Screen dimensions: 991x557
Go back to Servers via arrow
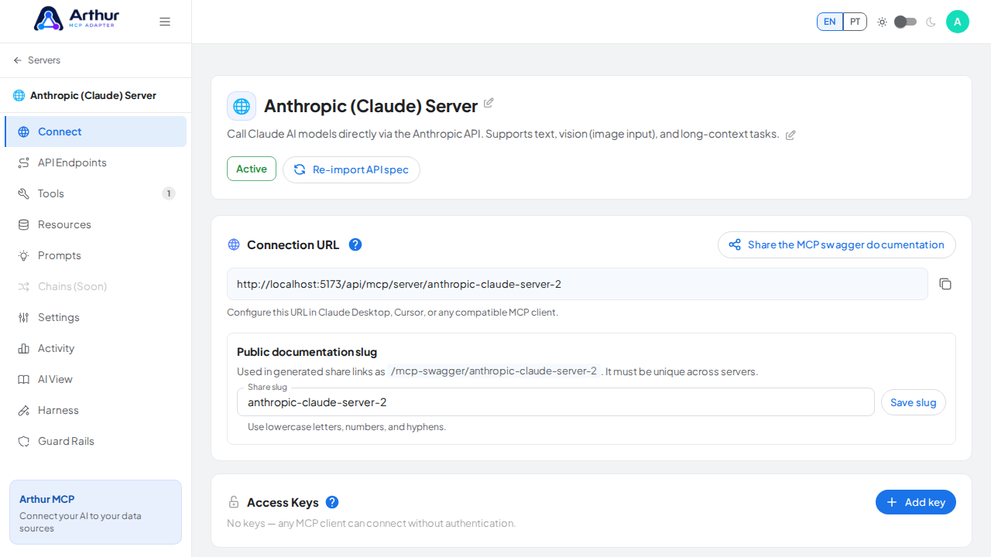(36, 60)
